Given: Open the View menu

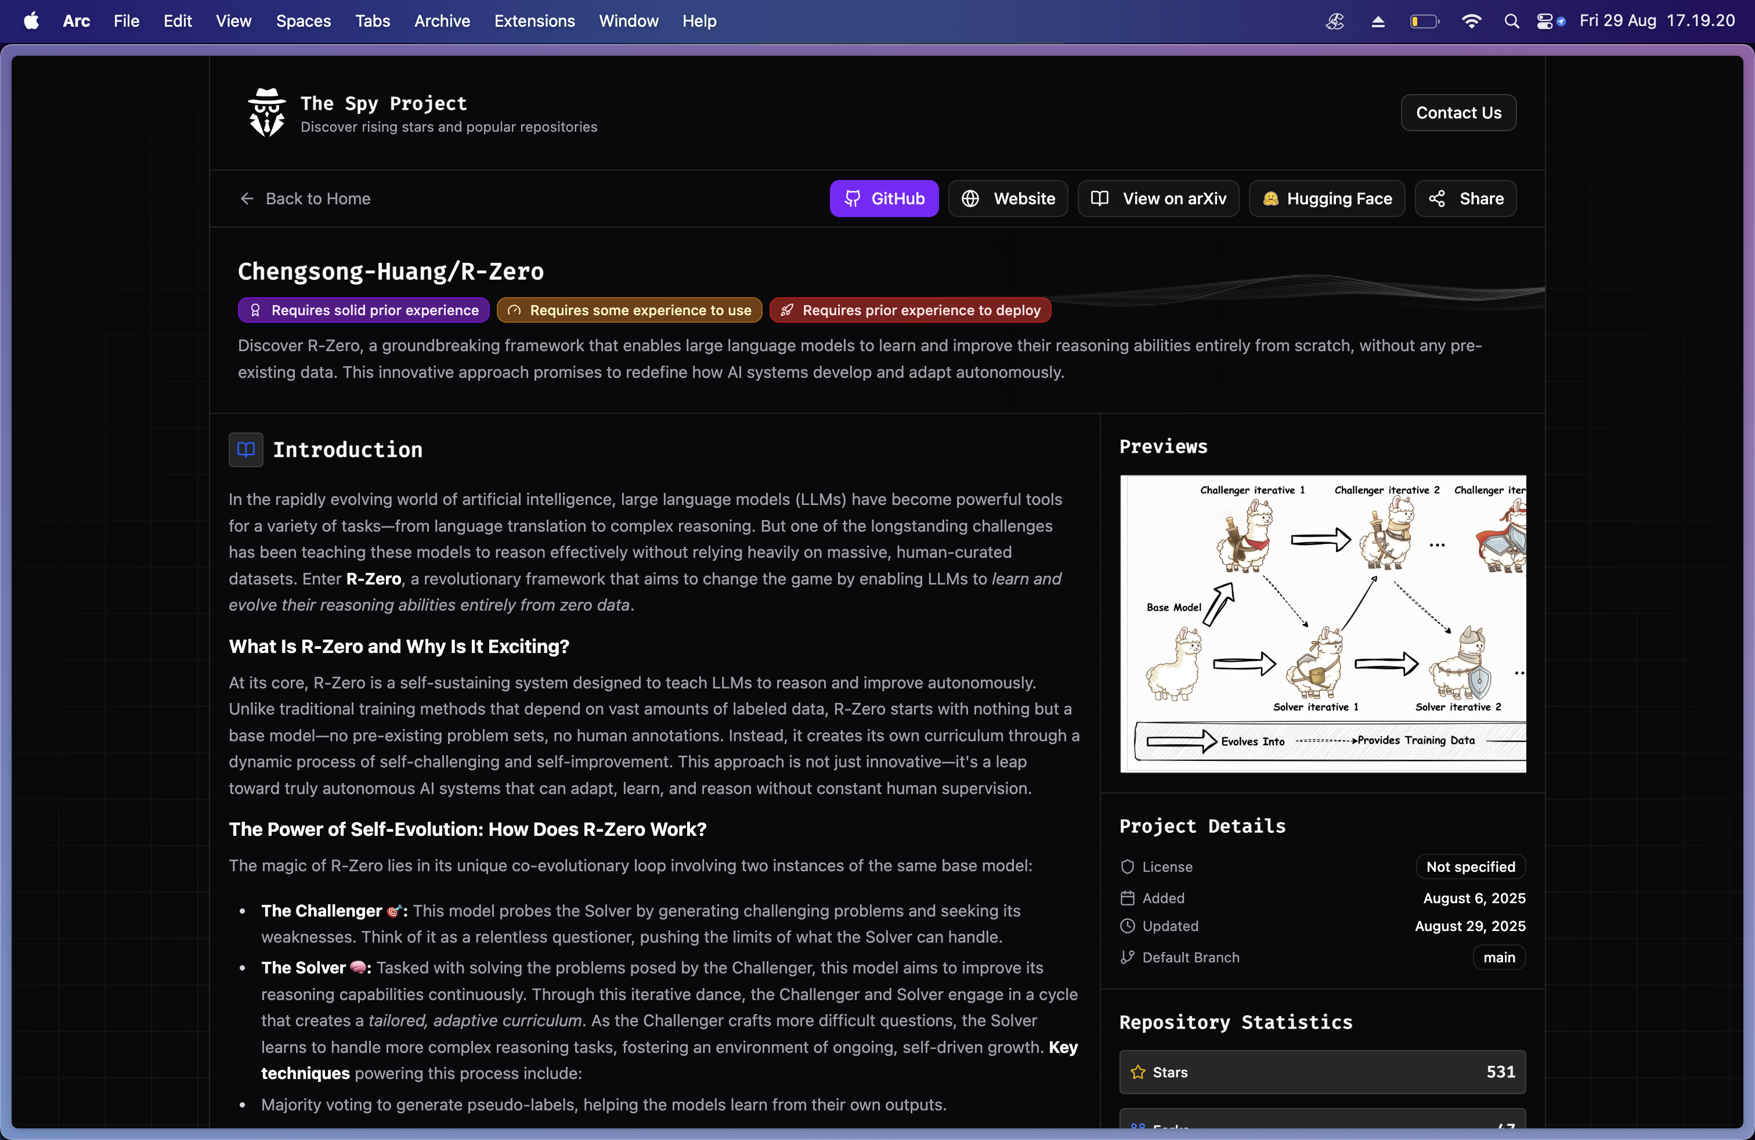Looking at the screenshot, I should click(x=234, y=21).
